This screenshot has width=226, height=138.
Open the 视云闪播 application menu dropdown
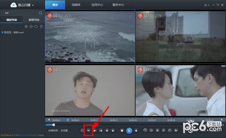pos(22,5)
